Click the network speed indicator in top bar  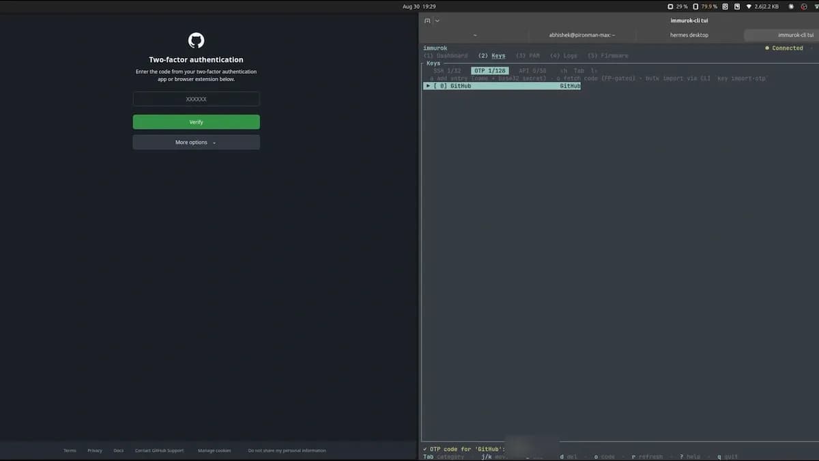click(762, 6)
